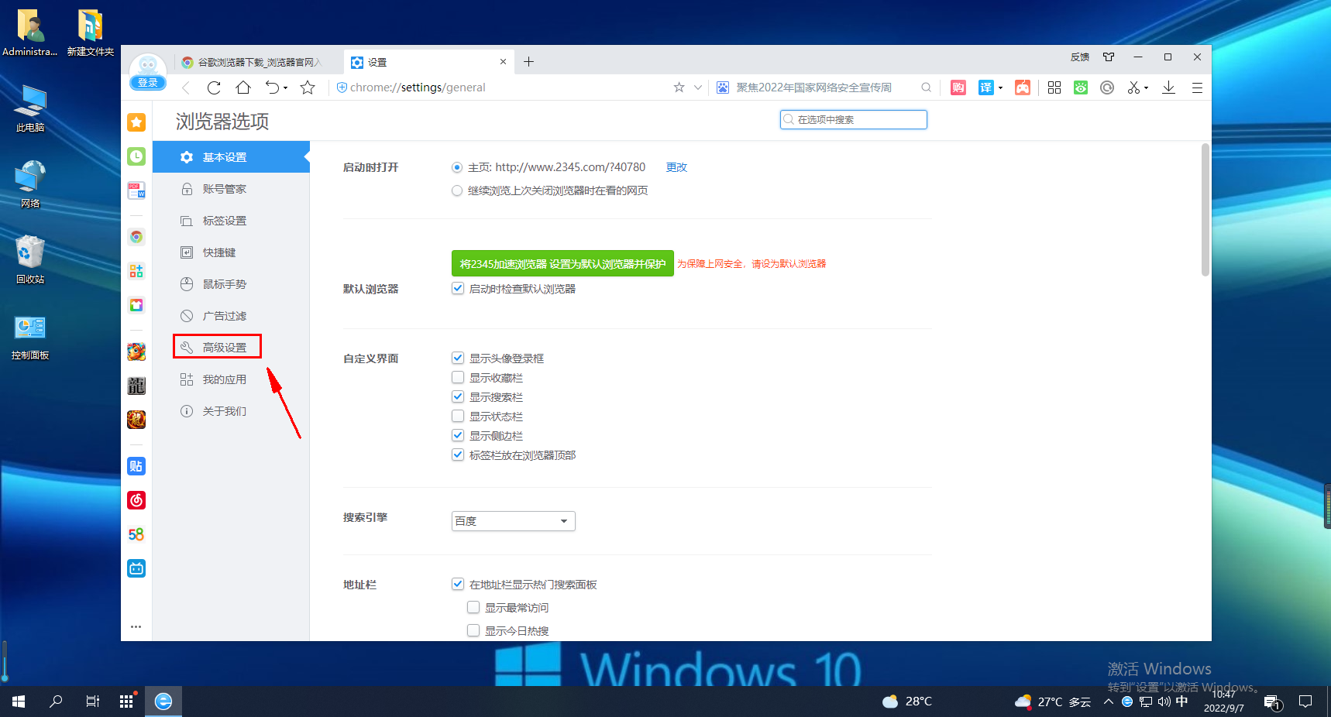Expand the scissors screenshot dropdown arrow
Screen dimensions: 1331x717
[x=1147, y=88]
